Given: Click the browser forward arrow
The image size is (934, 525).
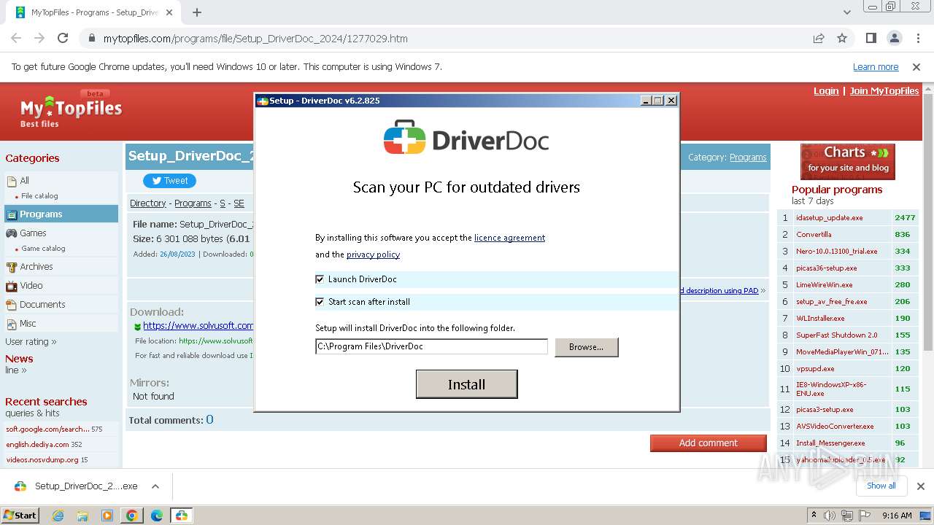Looking at the screenshot, I should (x=39, y=38).
